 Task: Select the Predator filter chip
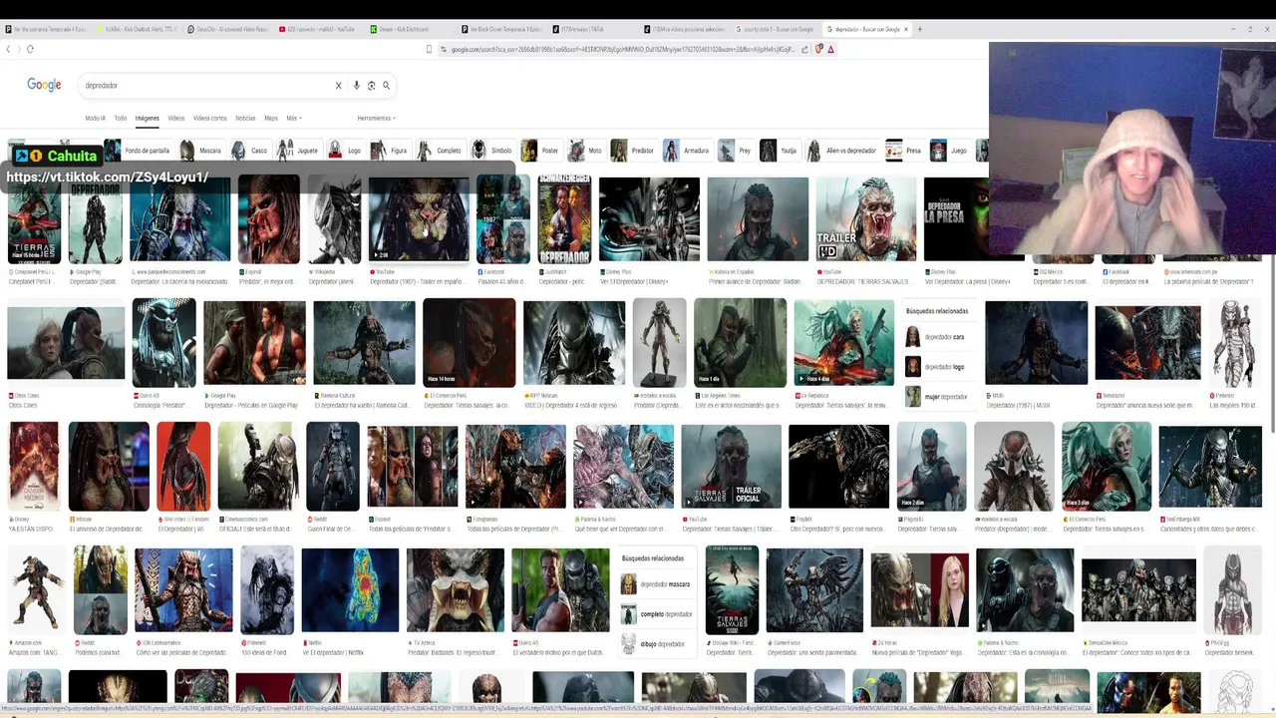[x=634, y=151]
